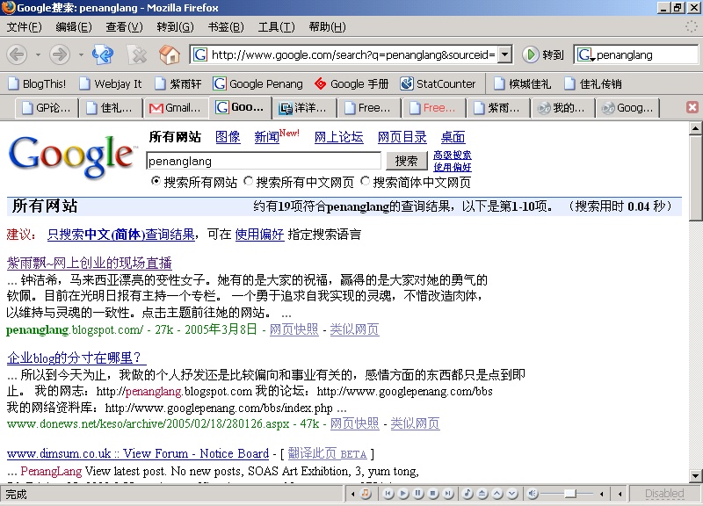Click the Disabled status bar panel
This screenshot has width=703, height=506.
(664, 494)
